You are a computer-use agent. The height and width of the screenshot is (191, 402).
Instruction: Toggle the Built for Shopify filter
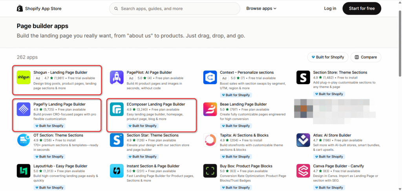[327, 57]
